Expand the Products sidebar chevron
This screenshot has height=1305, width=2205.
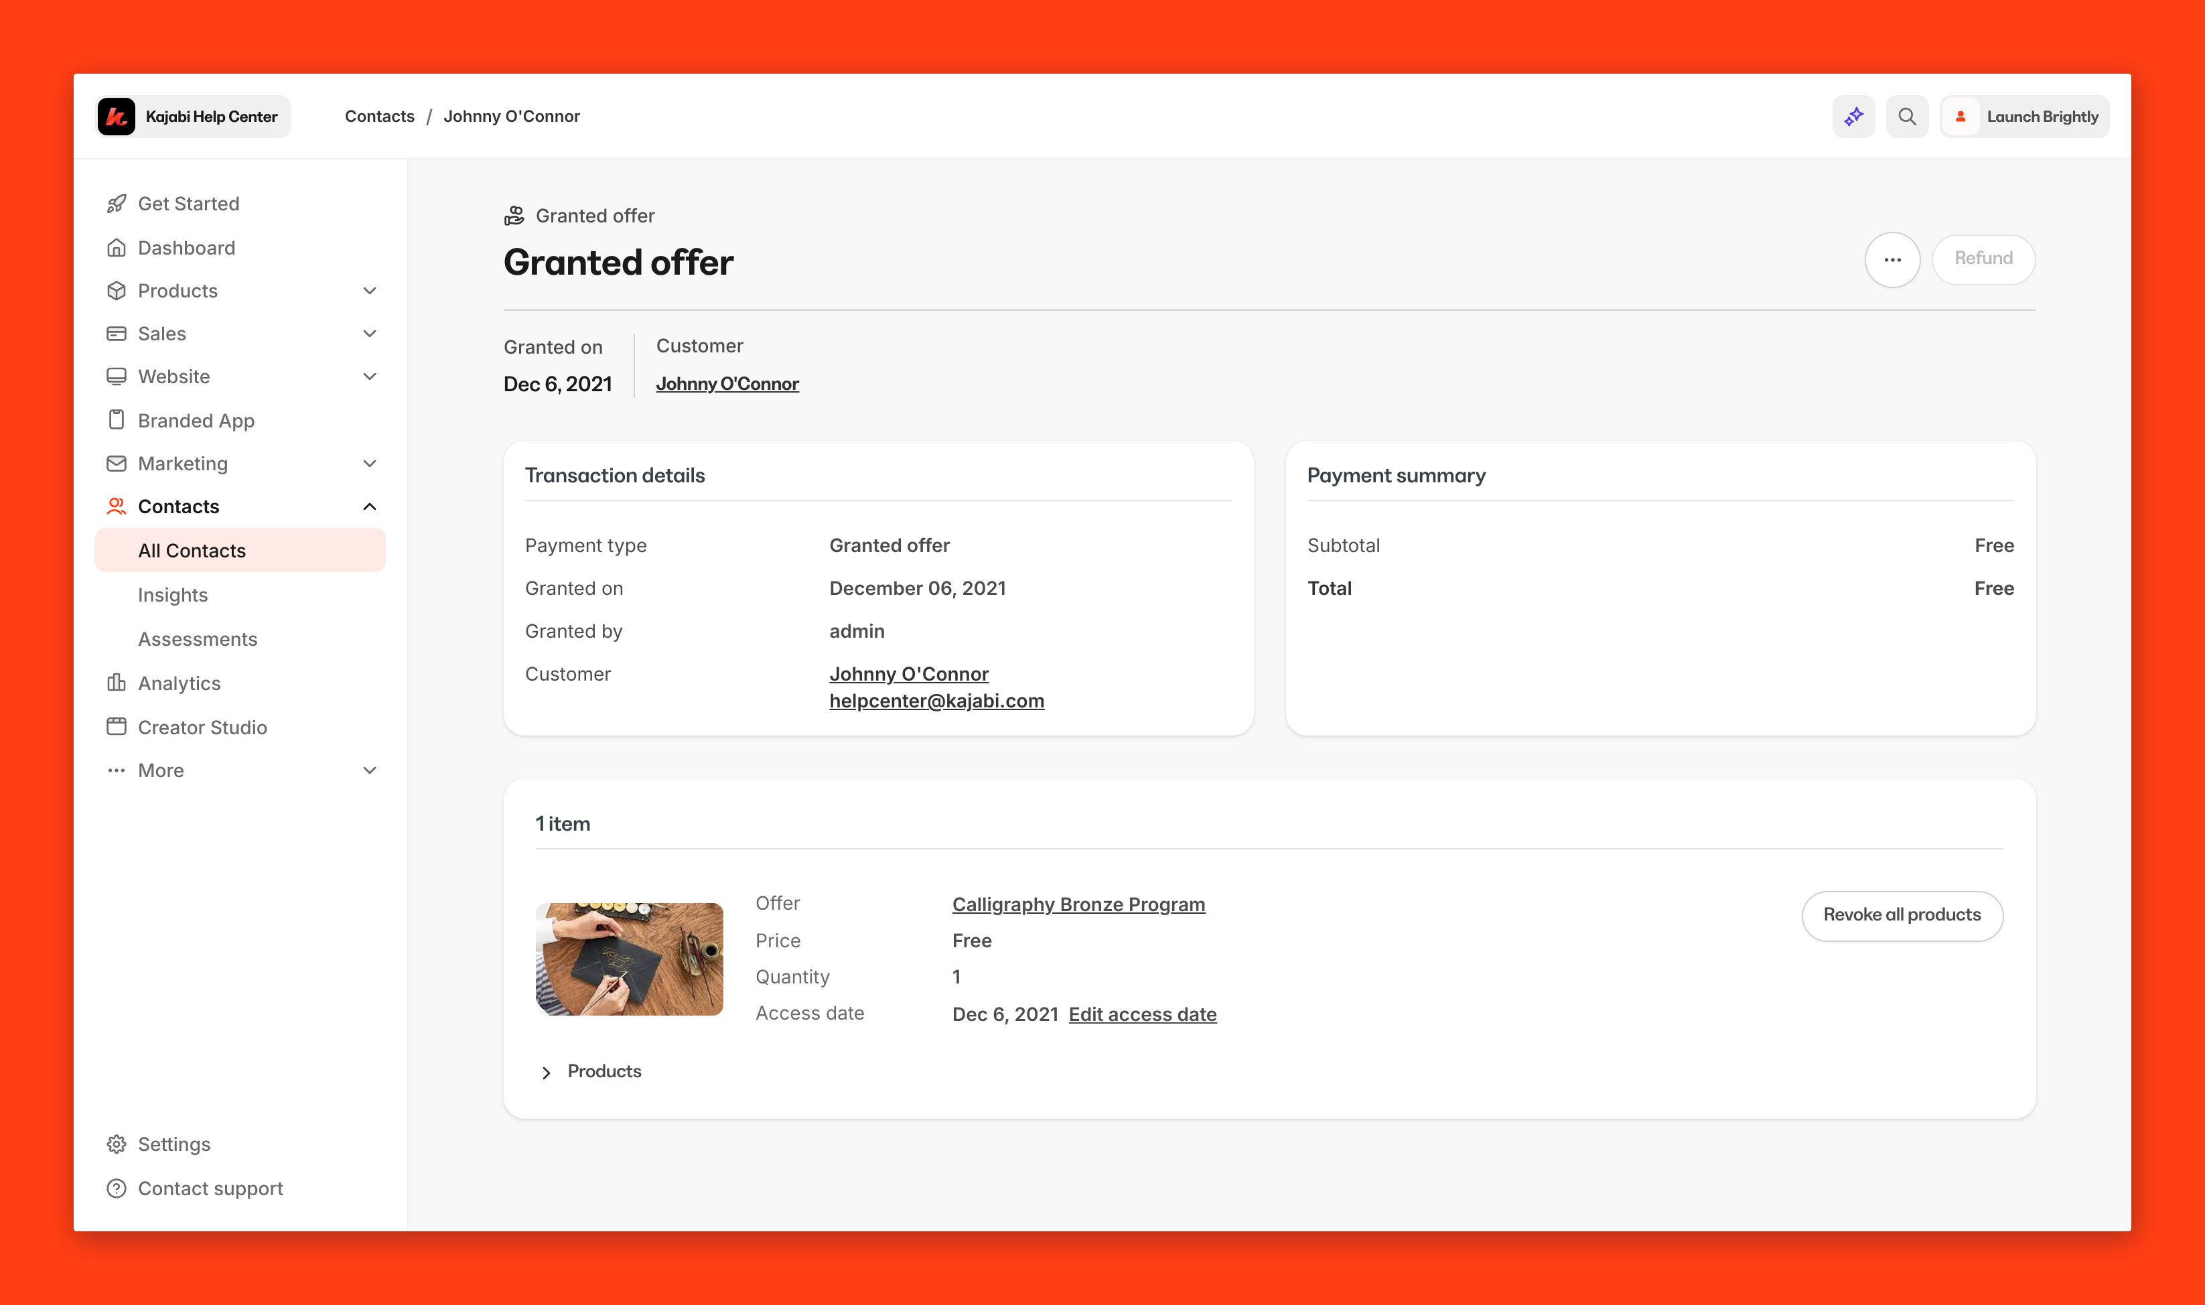click(369, 291)
